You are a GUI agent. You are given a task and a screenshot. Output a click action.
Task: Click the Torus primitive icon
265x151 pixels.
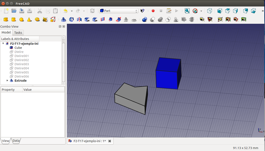(37, 19)
